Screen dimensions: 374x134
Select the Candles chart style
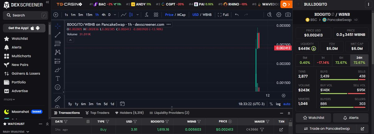click(131, 15)
